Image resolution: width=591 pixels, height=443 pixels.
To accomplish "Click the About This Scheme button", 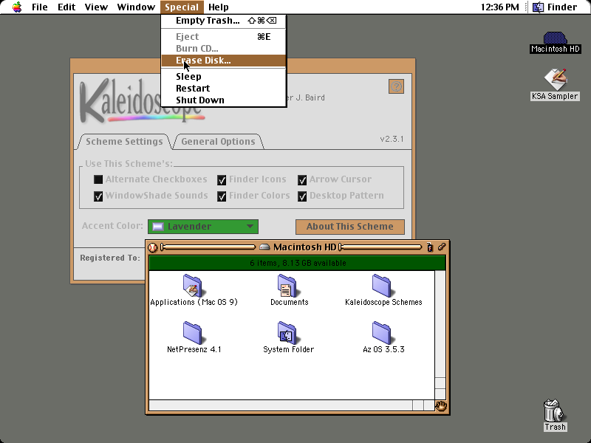I will pos(349,227).
